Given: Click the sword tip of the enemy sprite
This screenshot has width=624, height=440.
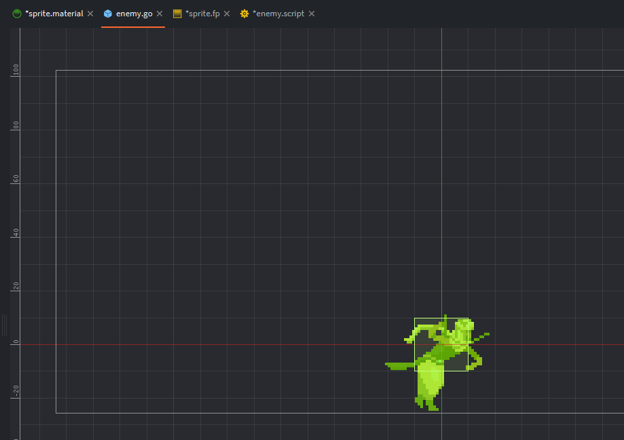Looking at the screenshot, I should point(388,365).
